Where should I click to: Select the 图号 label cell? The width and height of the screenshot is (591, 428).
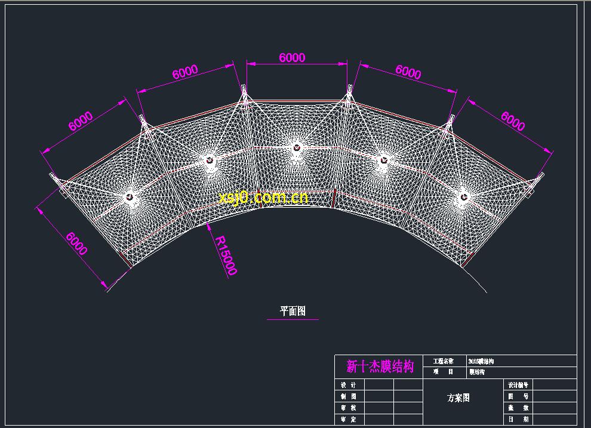[517, 396]
